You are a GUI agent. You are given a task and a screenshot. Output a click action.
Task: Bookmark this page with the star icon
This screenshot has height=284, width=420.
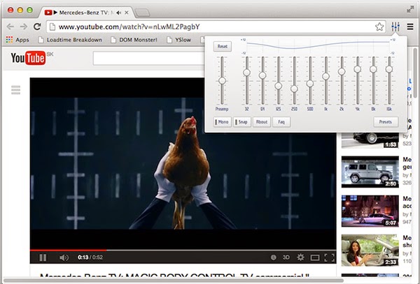(x=379, y=27)
